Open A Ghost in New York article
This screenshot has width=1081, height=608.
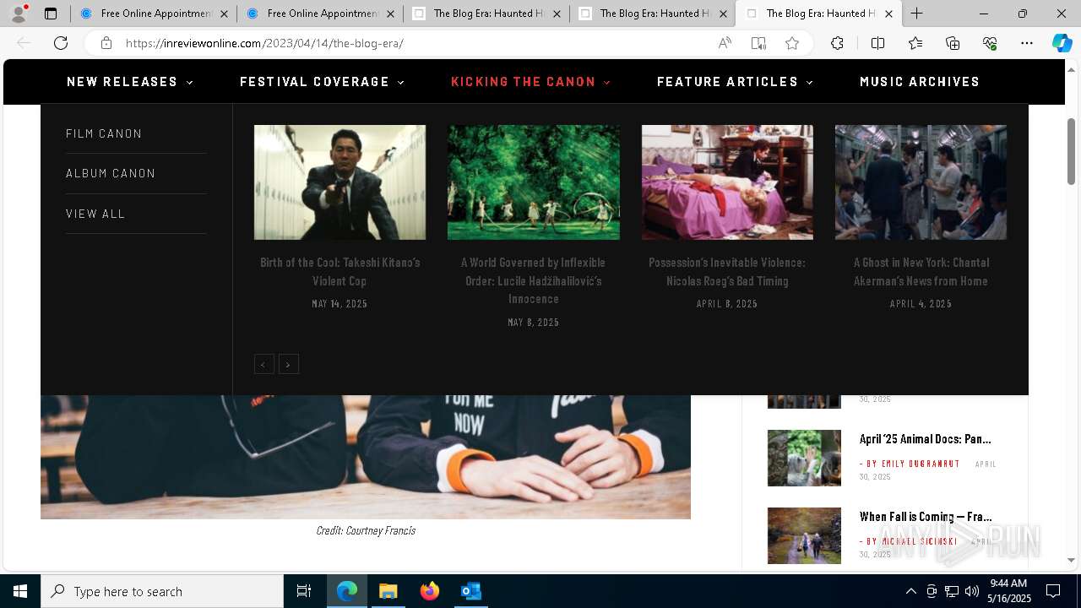point(921,272)
